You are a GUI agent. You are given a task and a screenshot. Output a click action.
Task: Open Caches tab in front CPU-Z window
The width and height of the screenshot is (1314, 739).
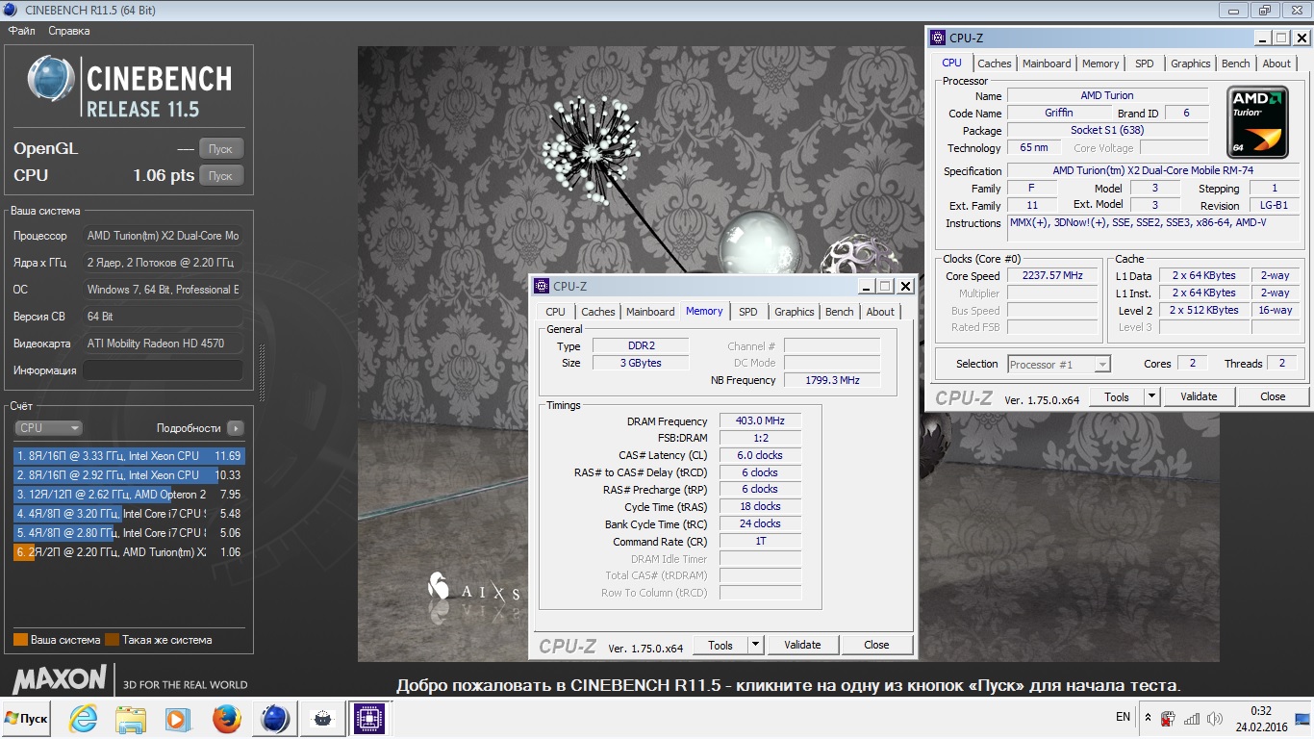click(x=598, y=312)
